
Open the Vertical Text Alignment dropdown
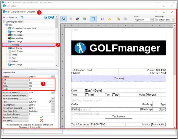[53, 108]
